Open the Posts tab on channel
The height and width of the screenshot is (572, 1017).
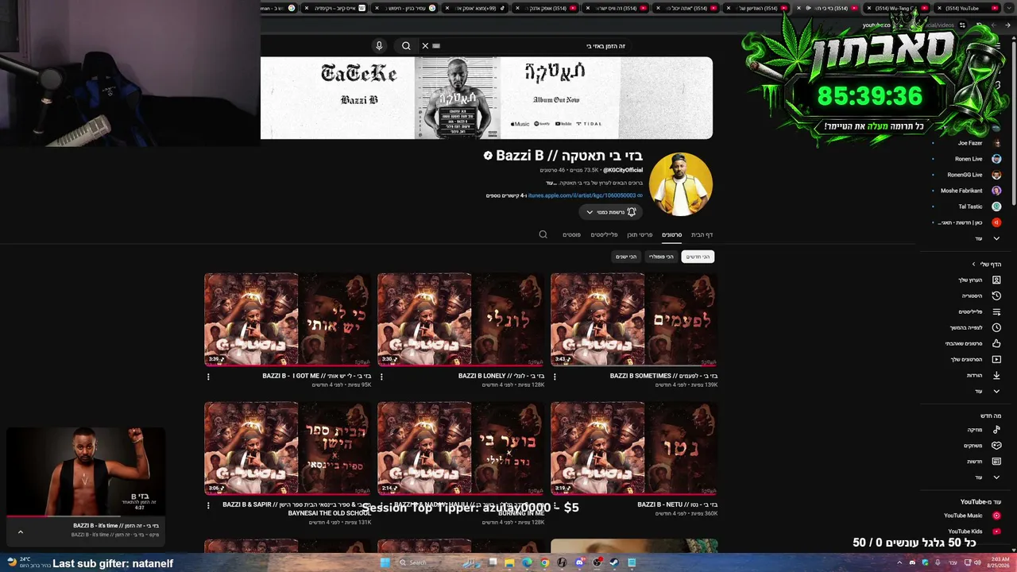(x=572, y=234)
